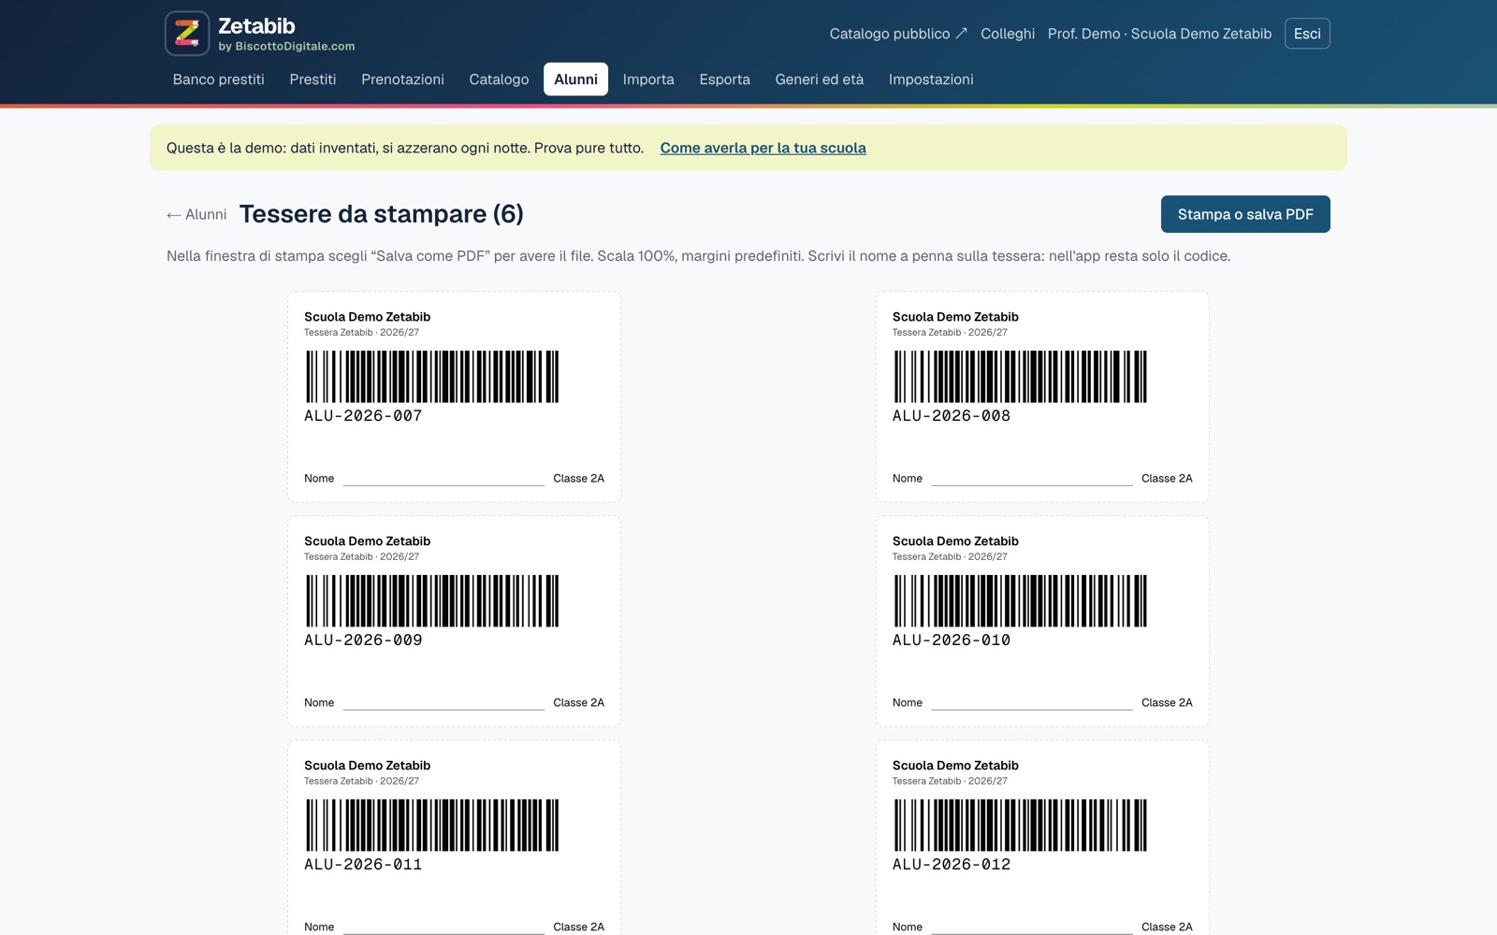1497x935 pixels.
Task: Click by BiscottoDigitale.com text
Action: [286, 47]
